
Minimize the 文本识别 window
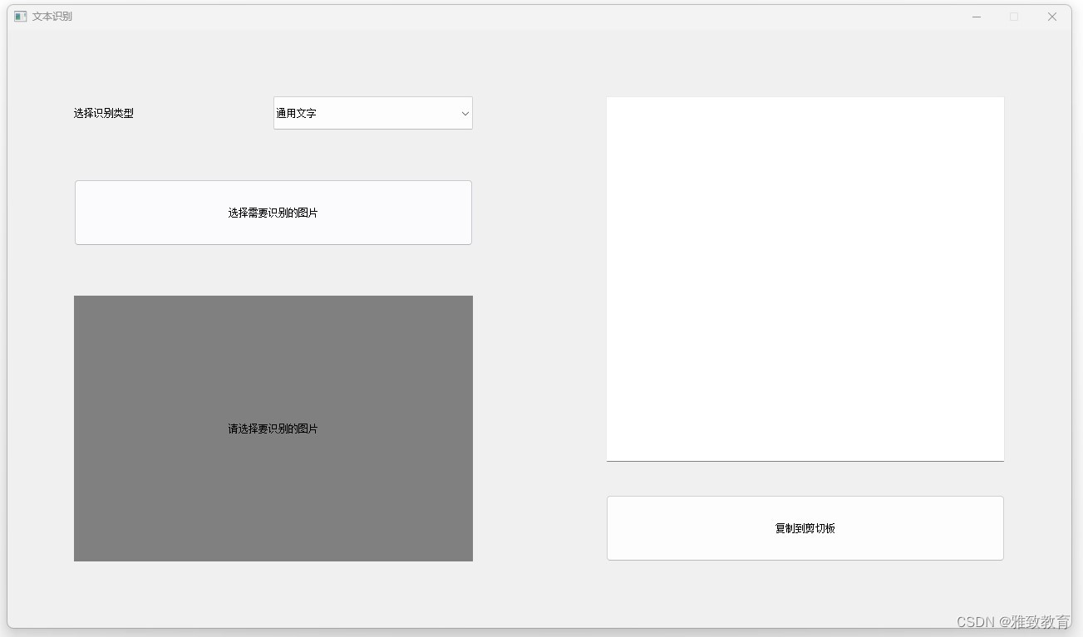tap(976, 16)
